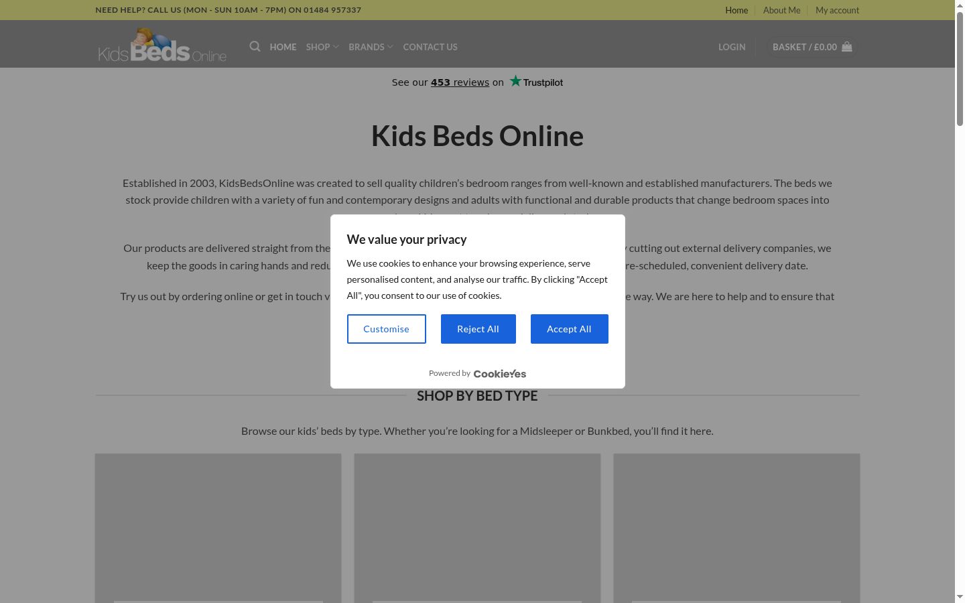
Task: Open Contact Us page
Action: (430, 47)
